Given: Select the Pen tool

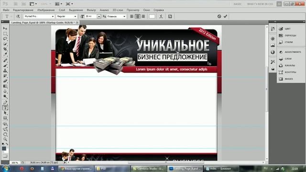Looking at the screenshot, I should [5, 102].
